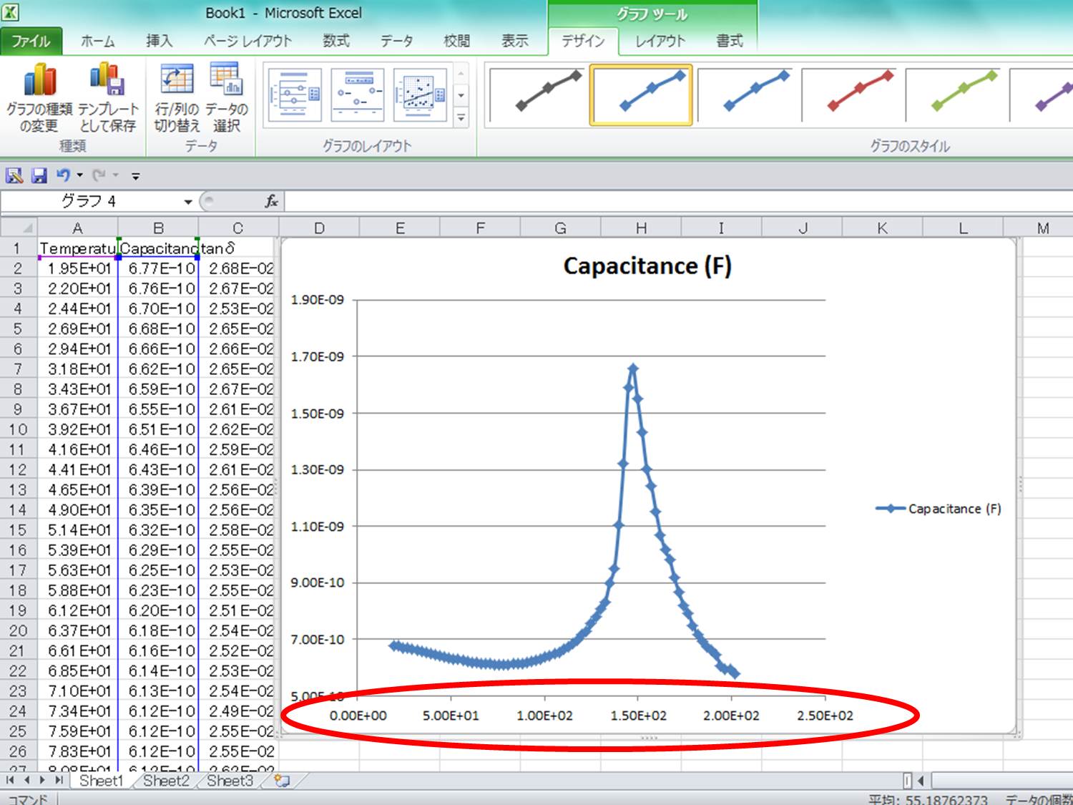
Task: Click the chart layout gallery down arrow
Action: [461, 95]
